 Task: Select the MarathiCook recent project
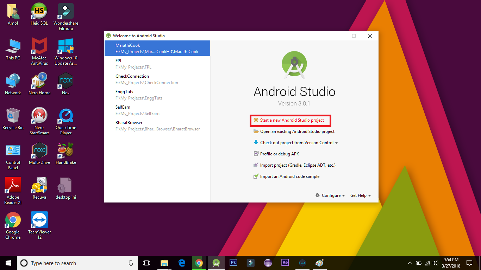coord(157,48)
